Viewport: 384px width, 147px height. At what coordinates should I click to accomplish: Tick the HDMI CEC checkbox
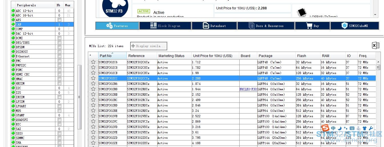[59, 74]
